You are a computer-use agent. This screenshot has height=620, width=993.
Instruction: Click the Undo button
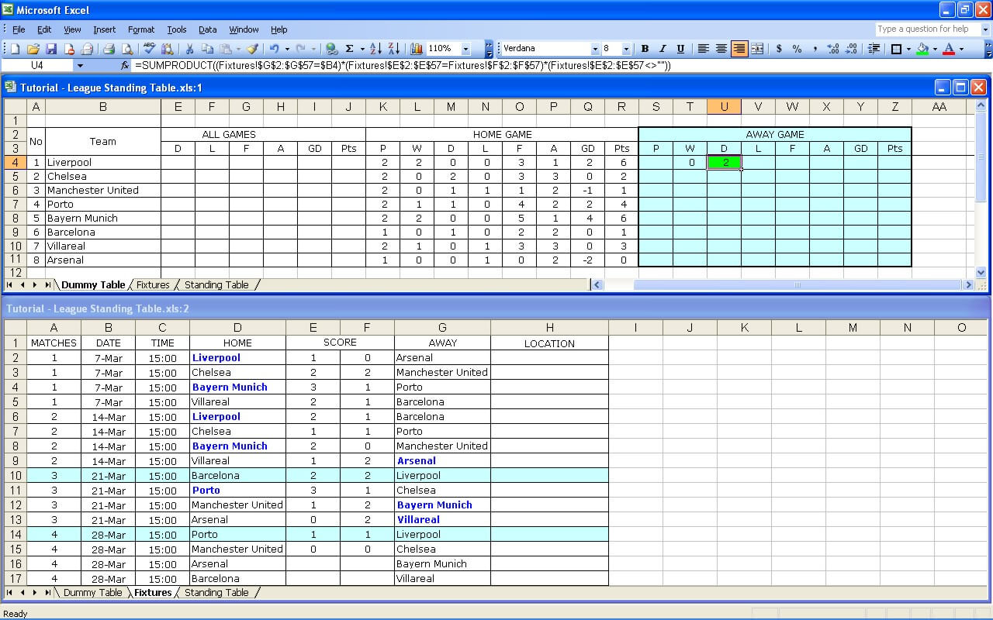[274, 49]
